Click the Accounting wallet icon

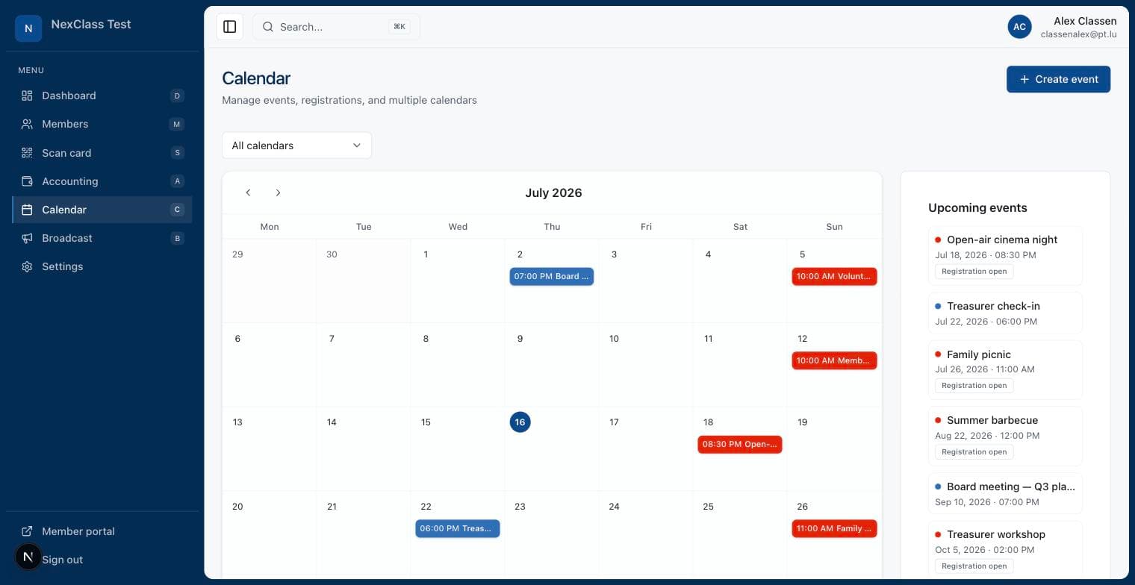[x=27, y=181]
